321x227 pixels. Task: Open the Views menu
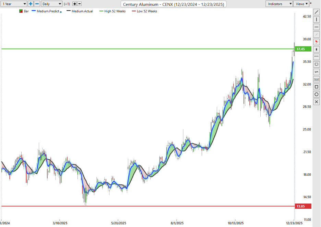tap(301, 4)
